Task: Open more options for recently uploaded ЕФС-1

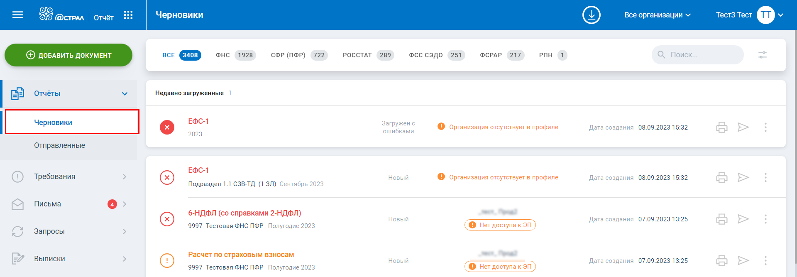Action: (765, 127)
